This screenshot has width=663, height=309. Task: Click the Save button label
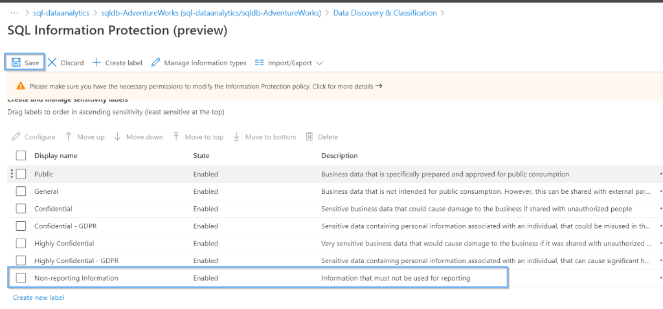tap(32, 63)
